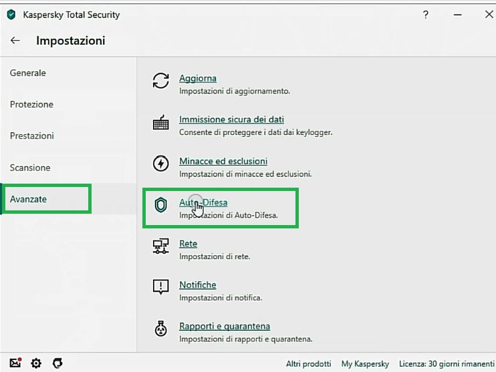Open the gear settings icon in footer
Viewport: 496px width, 372px height.
click(36, 363)
